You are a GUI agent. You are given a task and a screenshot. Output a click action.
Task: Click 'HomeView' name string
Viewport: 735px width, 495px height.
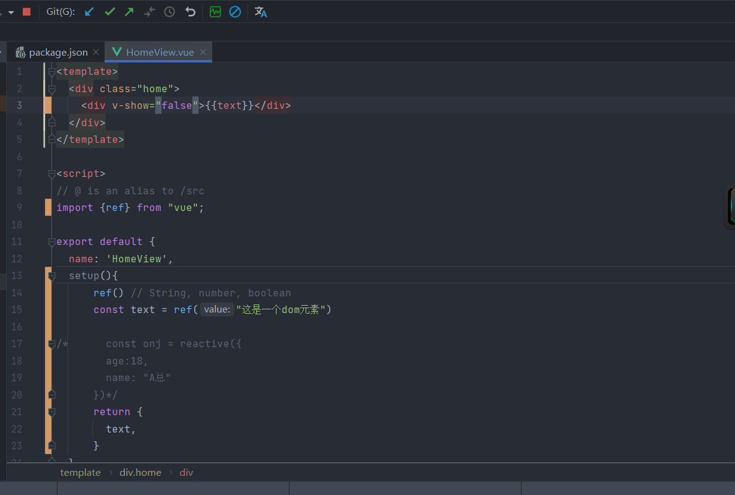pyautogui.click(x=136, y=259)
